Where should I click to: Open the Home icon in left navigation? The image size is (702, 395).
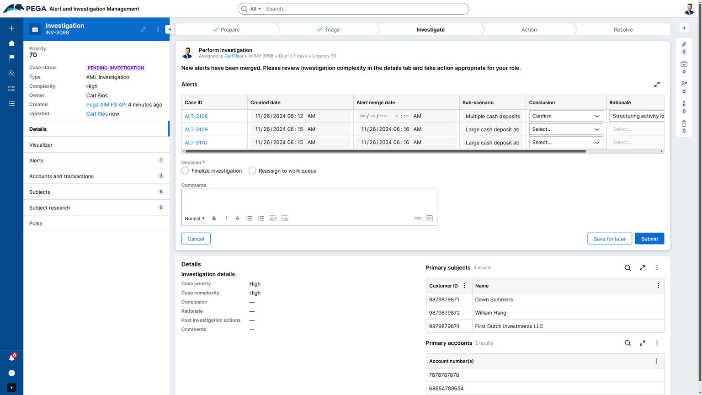click(11, 43)
